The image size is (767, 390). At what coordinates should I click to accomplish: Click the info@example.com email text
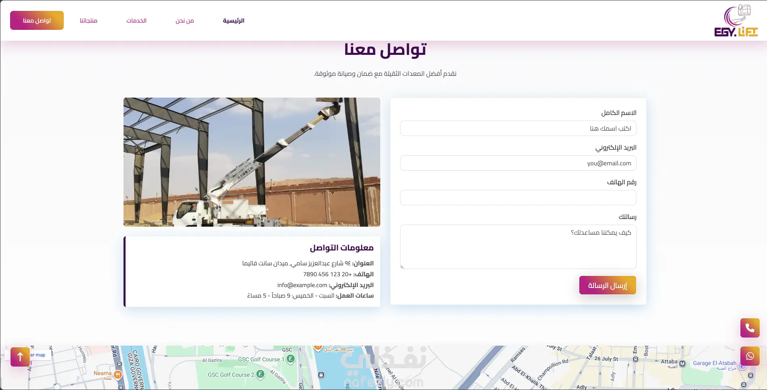pyautogui.click(x=302, y=285)
